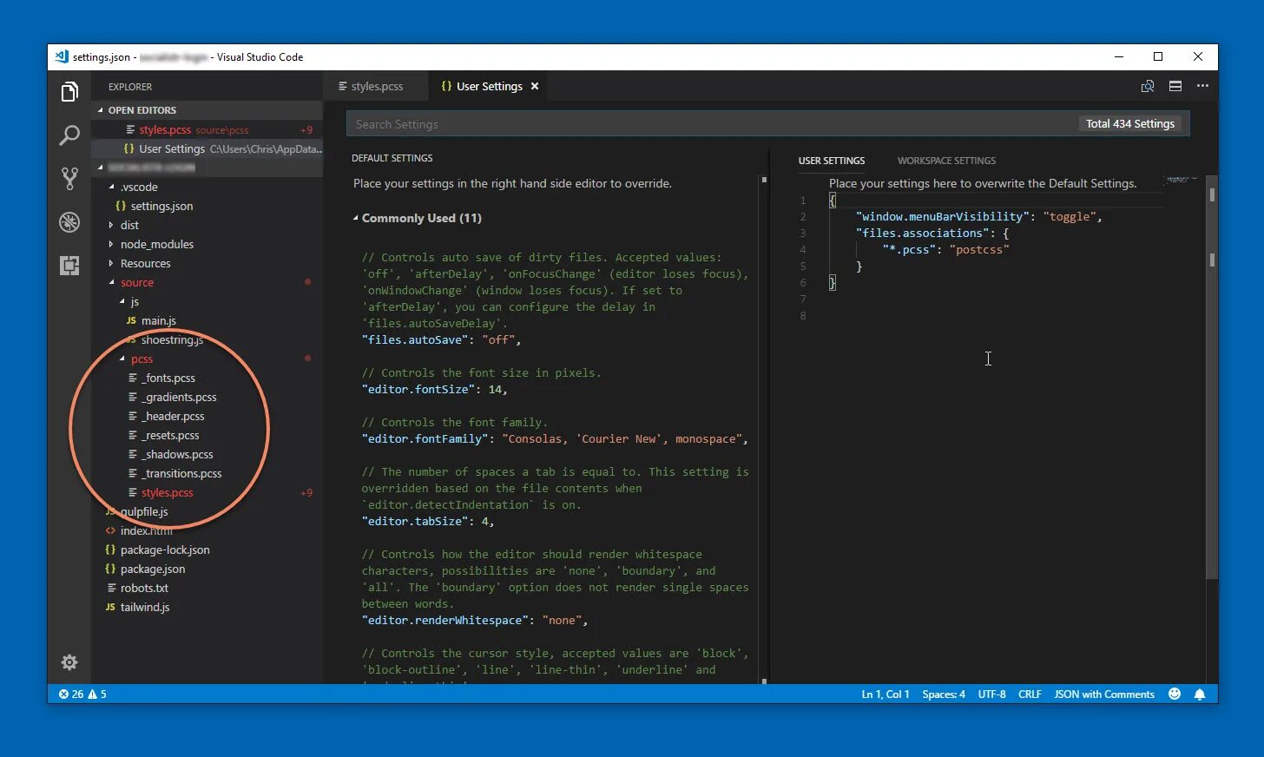Change indentation via Spaces: 4
The height and width of the screenshot is (757, 1264).
(943, 694)
